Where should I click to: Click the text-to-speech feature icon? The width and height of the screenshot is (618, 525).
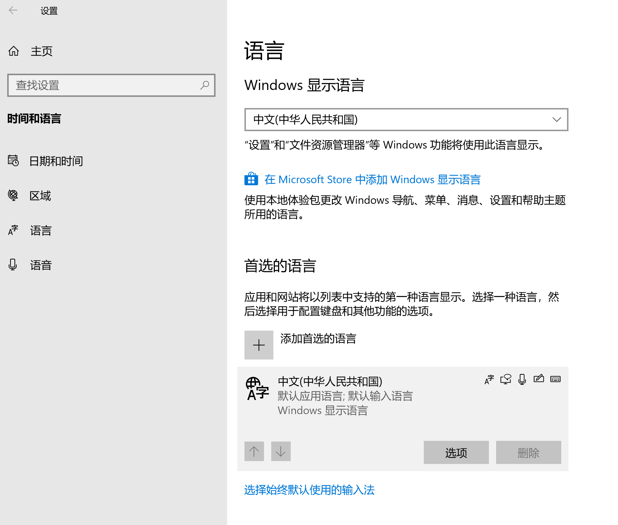(506, 379)
